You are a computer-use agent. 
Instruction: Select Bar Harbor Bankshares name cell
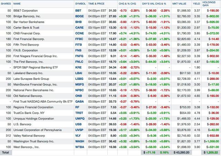[x=29, y=22]
